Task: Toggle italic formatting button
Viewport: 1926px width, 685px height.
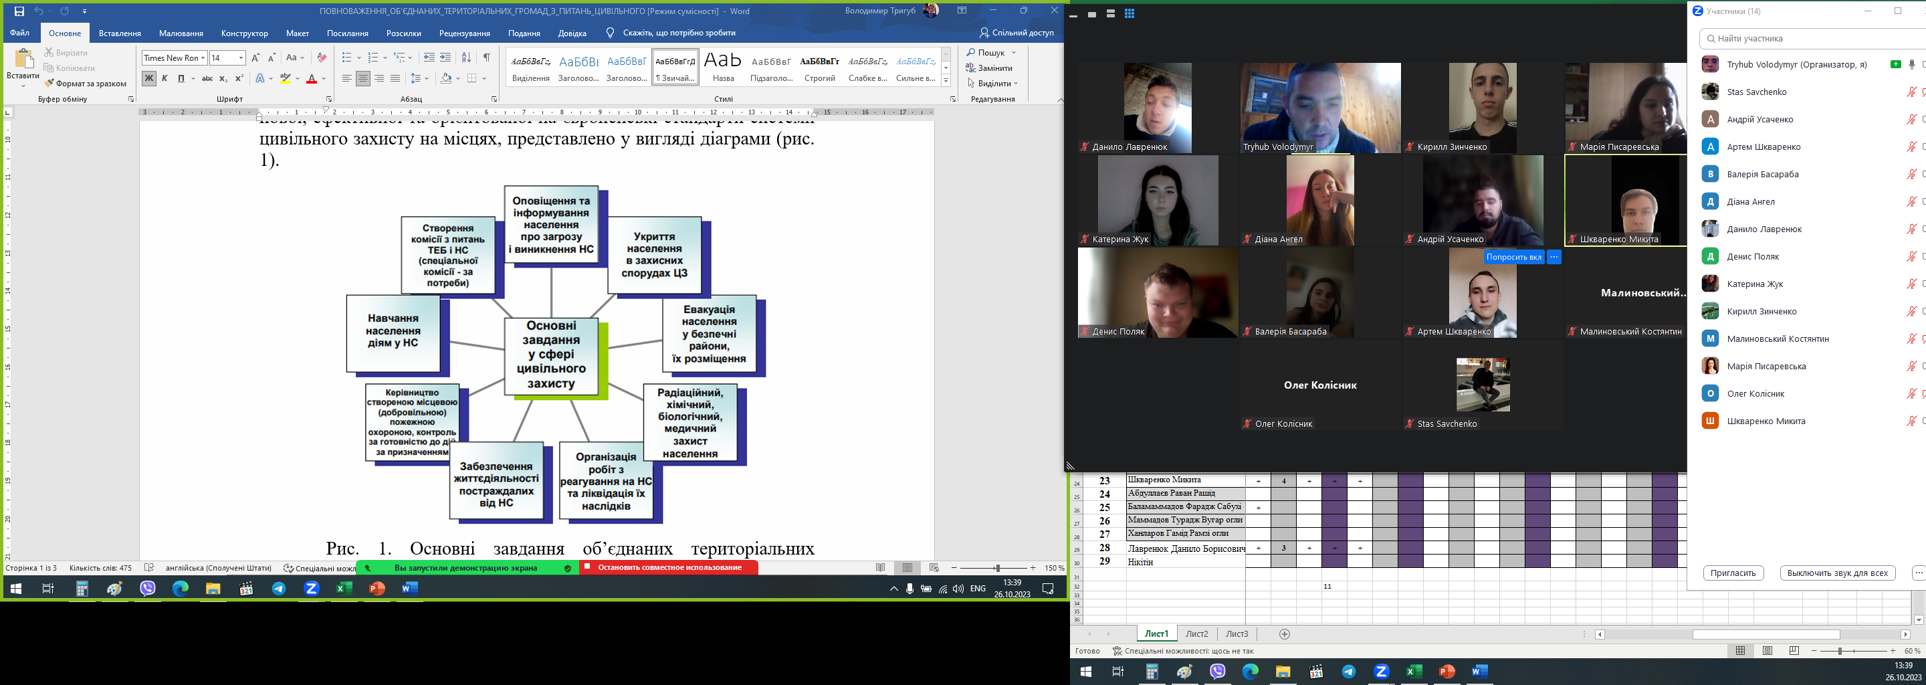Action: click(165, 78)
